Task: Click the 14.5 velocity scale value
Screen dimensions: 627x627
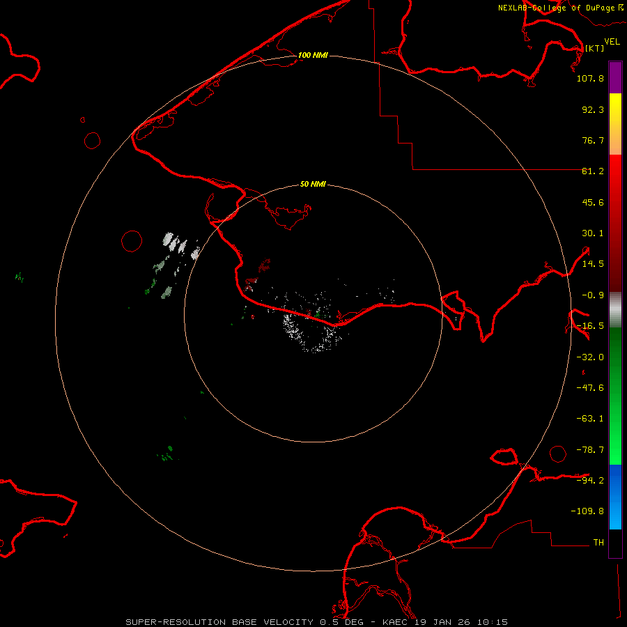Action: [x=593, y=264]
